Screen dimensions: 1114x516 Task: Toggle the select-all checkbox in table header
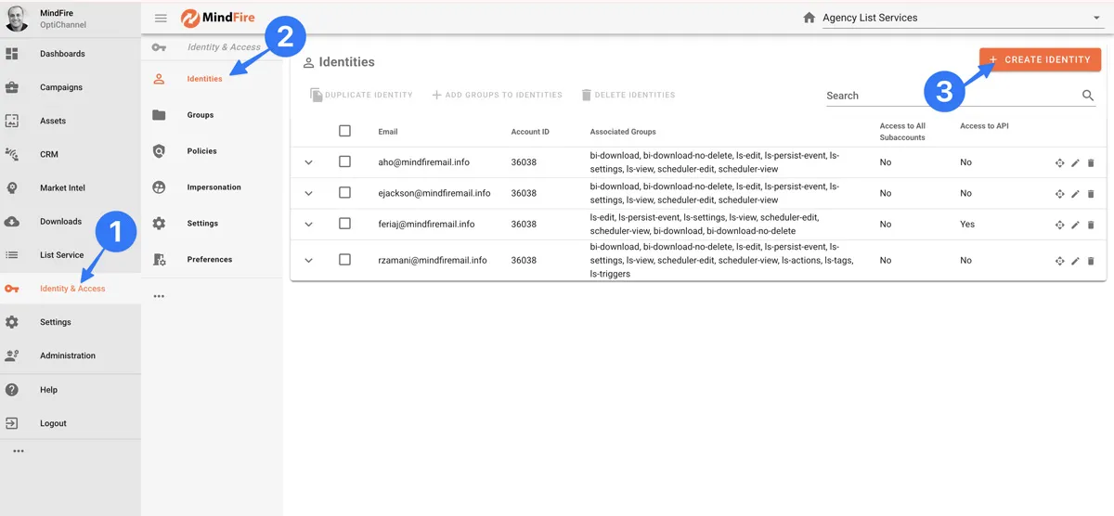pos(344,131)
